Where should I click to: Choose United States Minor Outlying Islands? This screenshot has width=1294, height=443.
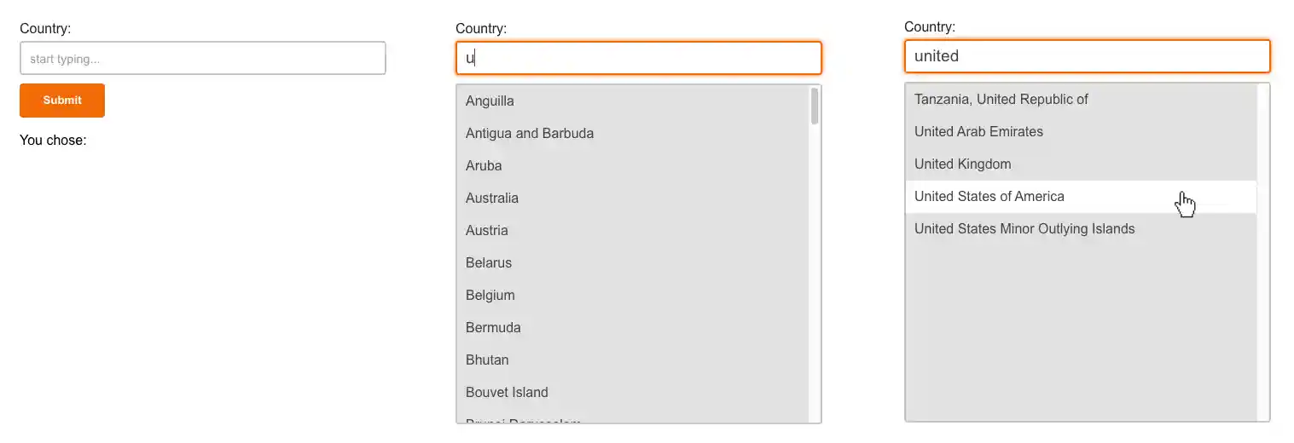click(1024, 229)
